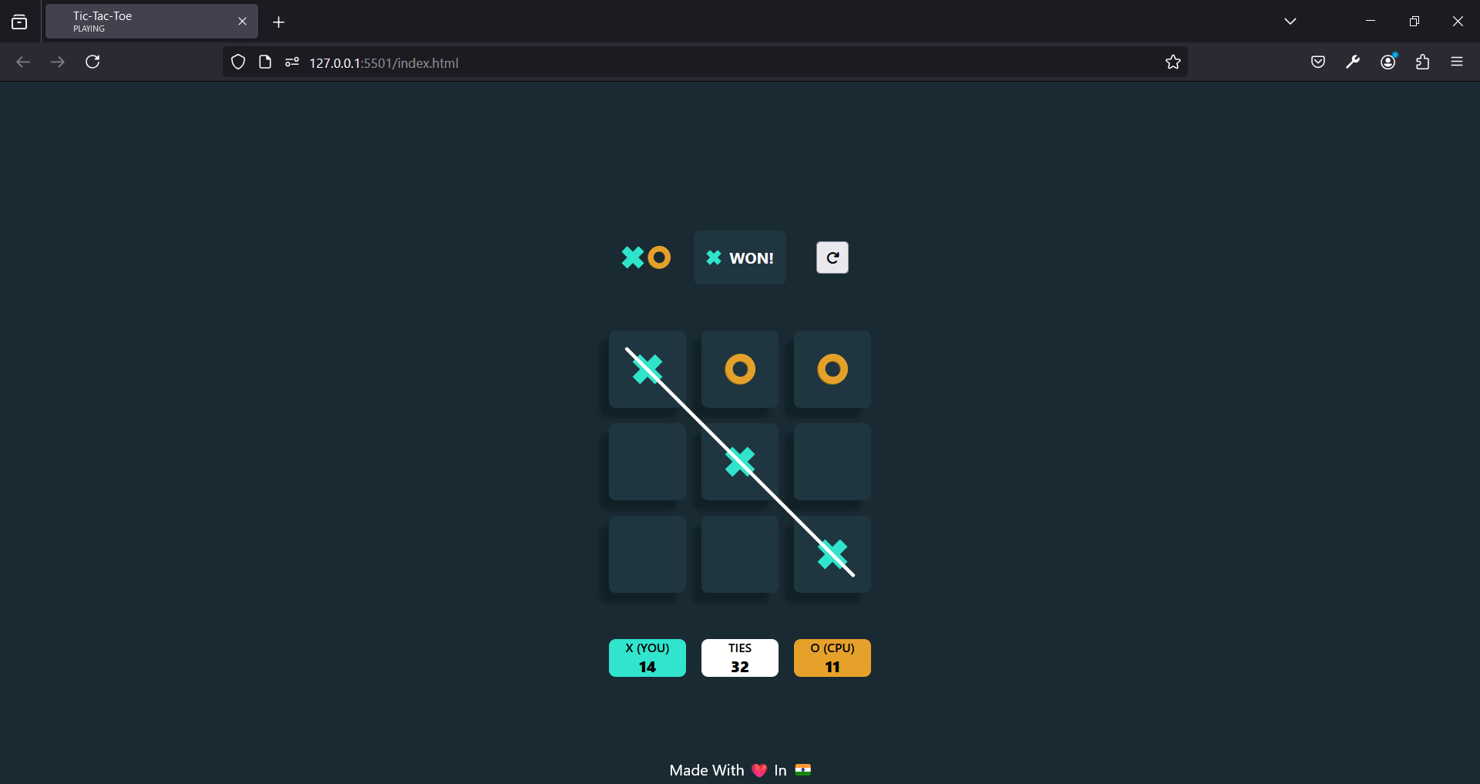Click the top-left X cell
The image size is (1480, 784).
pyautogui.click(x=647, y=369)
